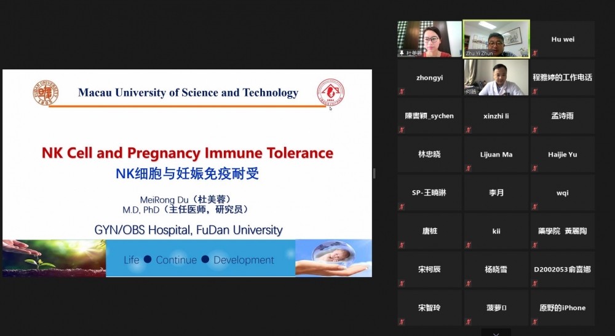
Task: Click the Macau University logo on the slide
Action: tap(46, 93)
